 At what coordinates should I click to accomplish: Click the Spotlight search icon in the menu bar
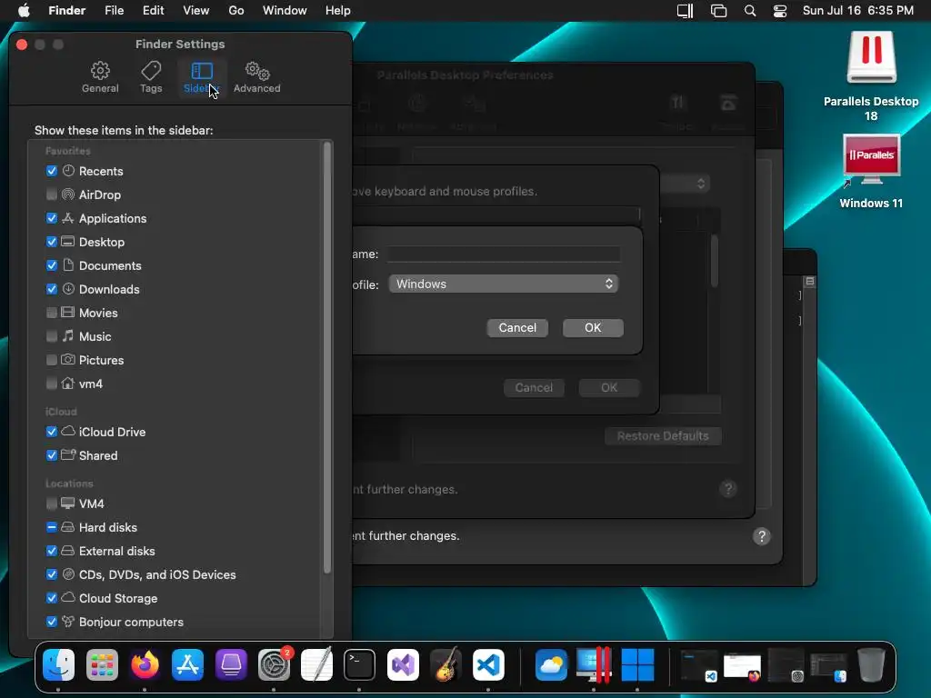pyautogui.click(x=750, y=11)
